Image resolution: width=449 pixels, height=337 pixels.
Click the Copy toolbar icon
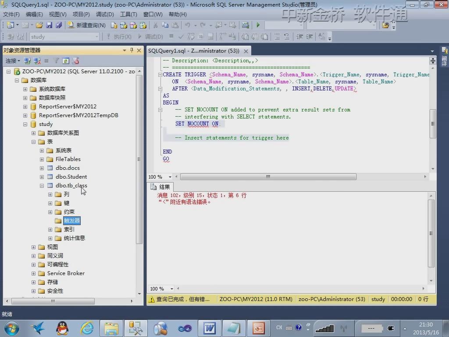165,25
